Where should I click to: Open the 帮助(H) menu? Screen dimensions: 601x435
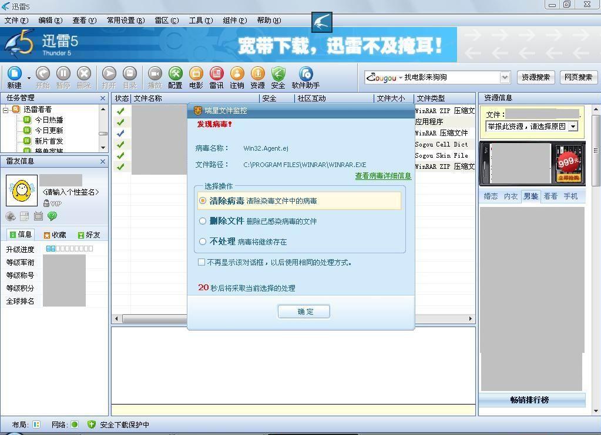pos(269,21)
